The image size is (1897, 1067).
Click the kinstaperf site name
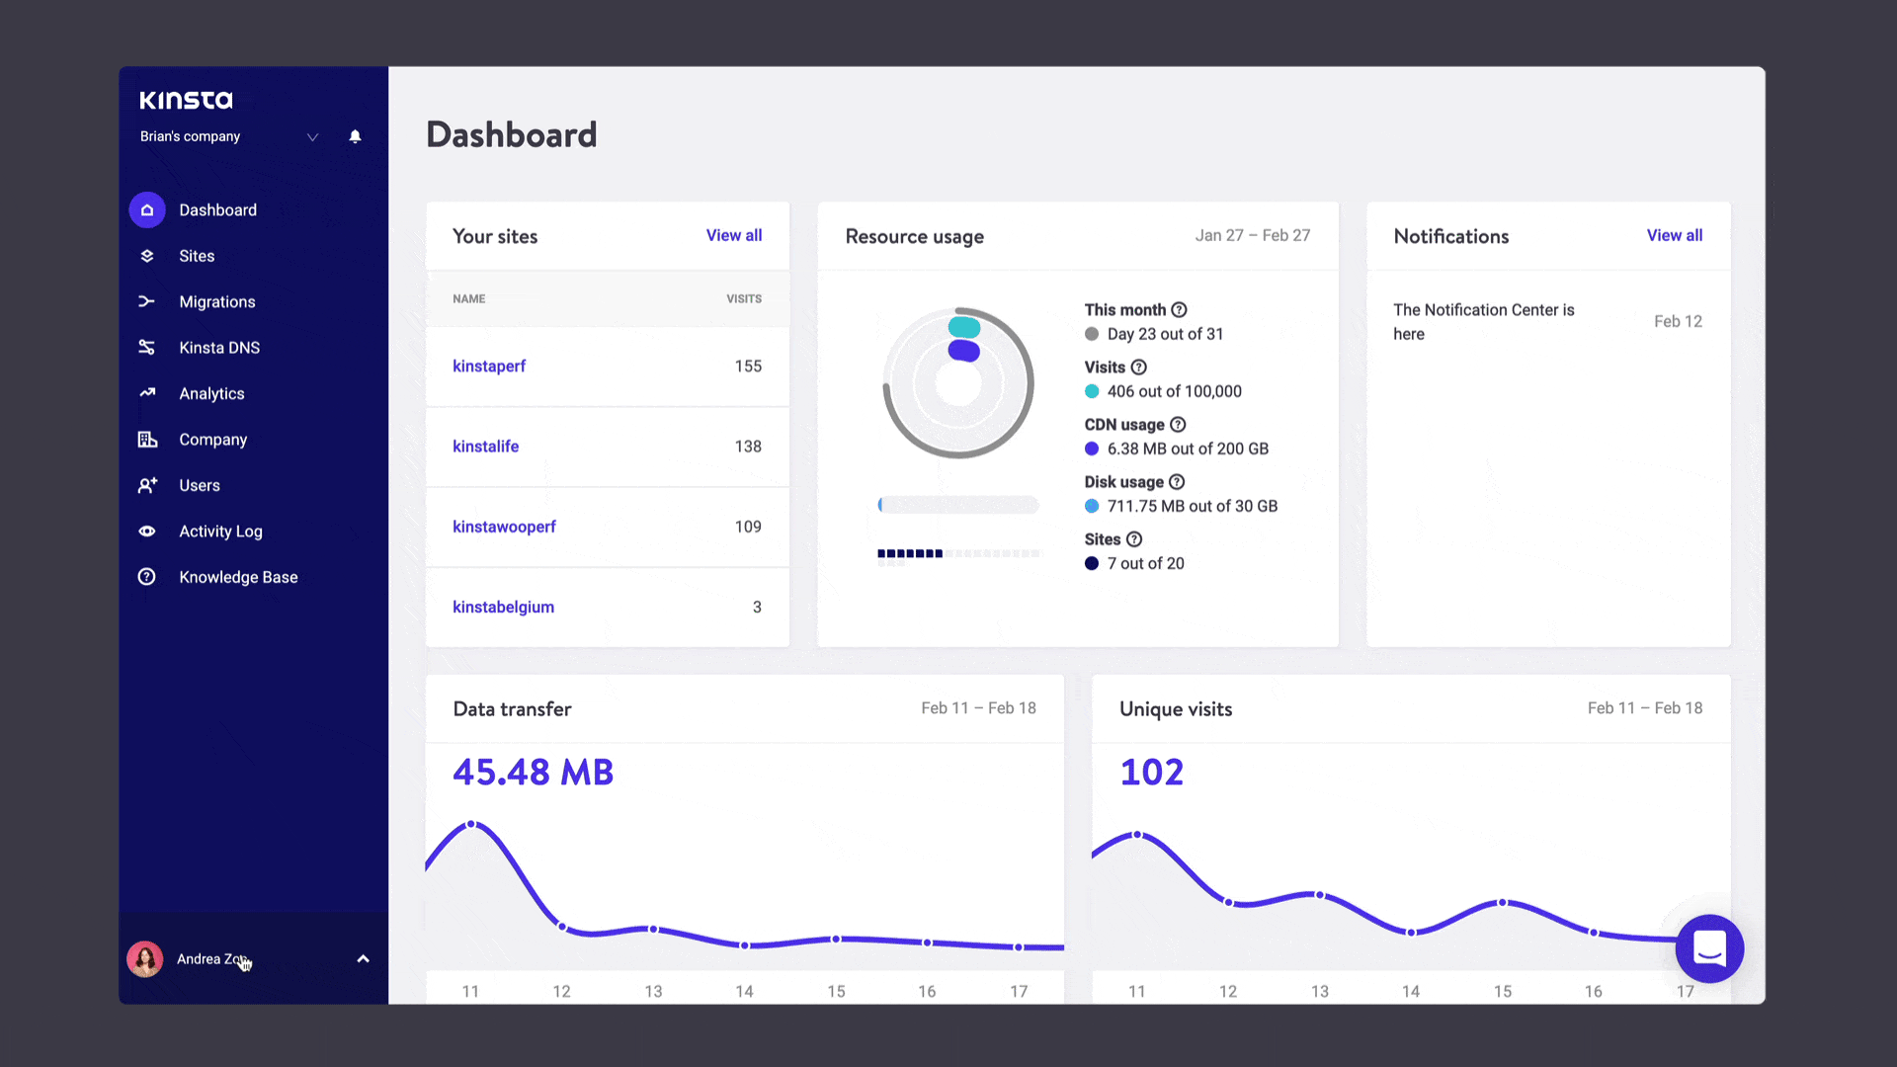pos(489,367)
